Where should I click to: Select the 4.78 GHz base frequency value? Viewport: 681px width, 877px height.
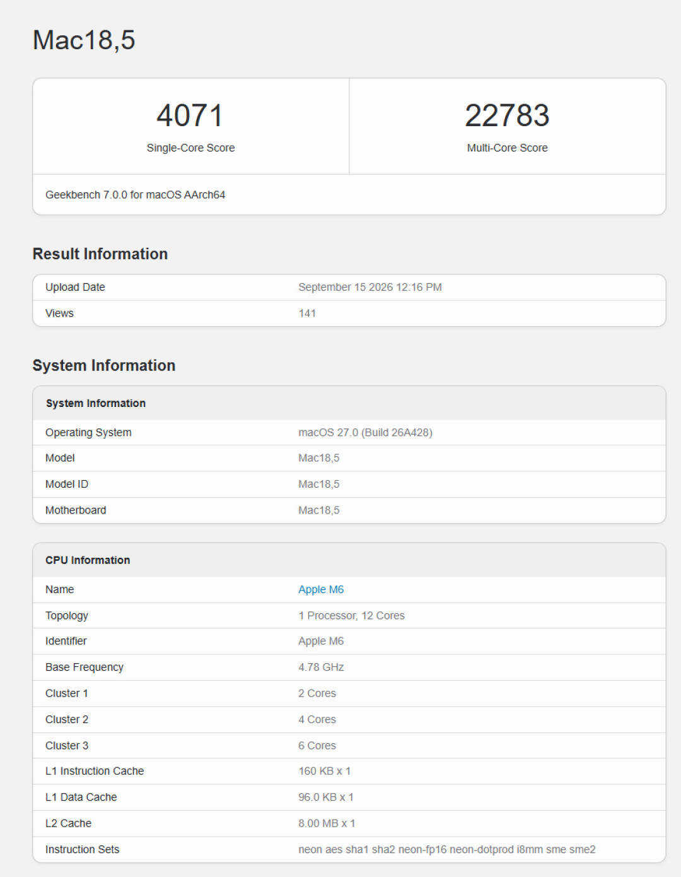[x=321, y=668]
